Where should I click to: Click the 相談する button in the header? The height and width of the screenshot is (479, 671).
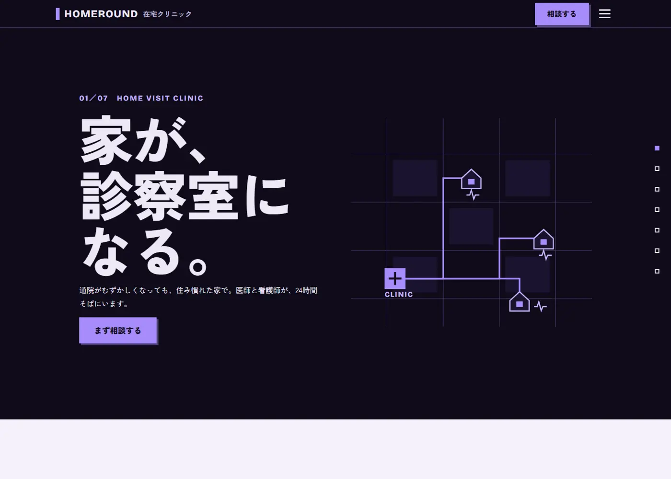(562, 14)
